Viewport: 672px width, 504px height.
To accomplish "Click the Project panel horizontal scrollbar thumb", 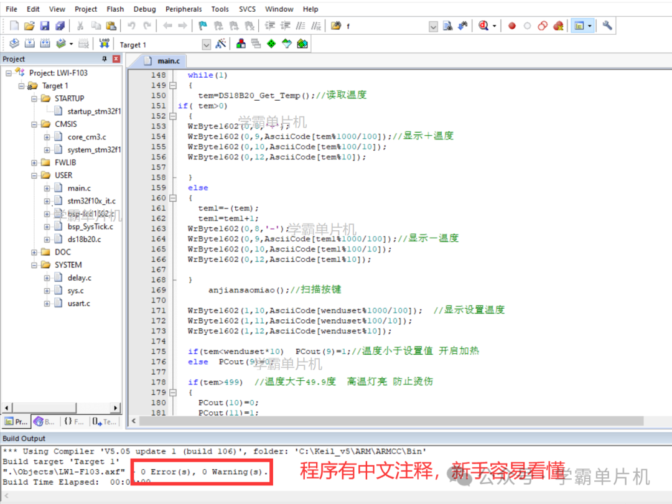I will [44, 408].
